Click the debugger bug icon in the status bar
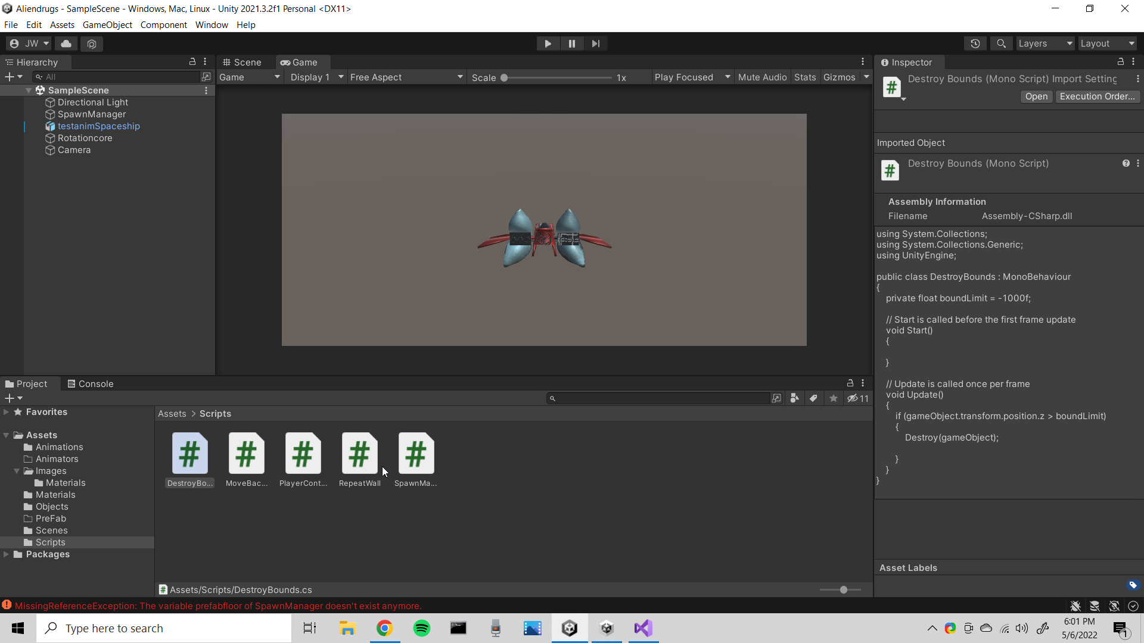Viewport: 1144px width, 643px height. click(x=1075, y=606)
